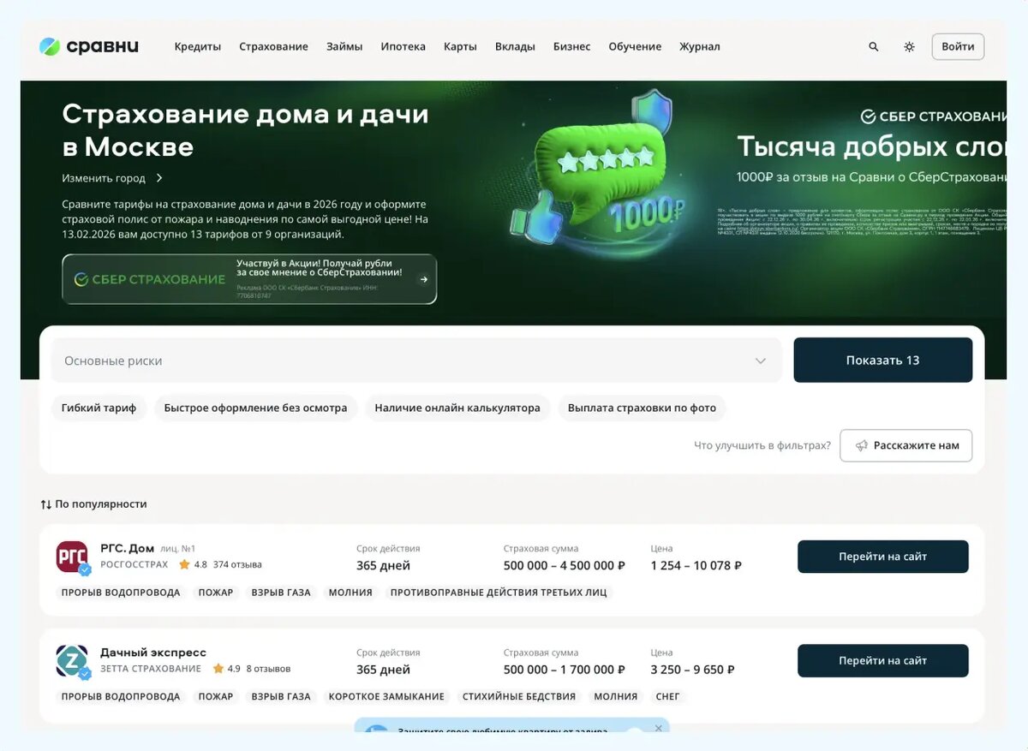This screenshot has height=751, width=1028.
Task: Open the РГС. Дом tariff title
Action: coord(128,548)
